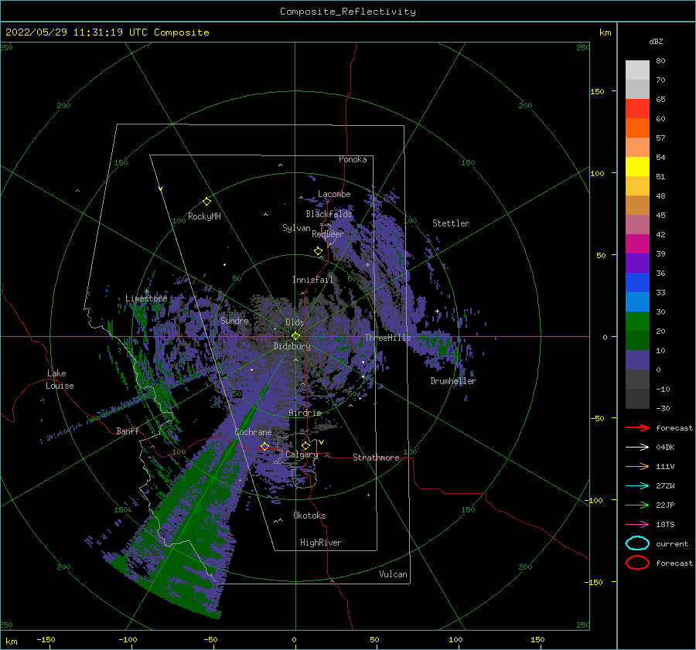Click the red forecast arrow legend icon
The image size is (696, 650).
click(x=637, y=427)
